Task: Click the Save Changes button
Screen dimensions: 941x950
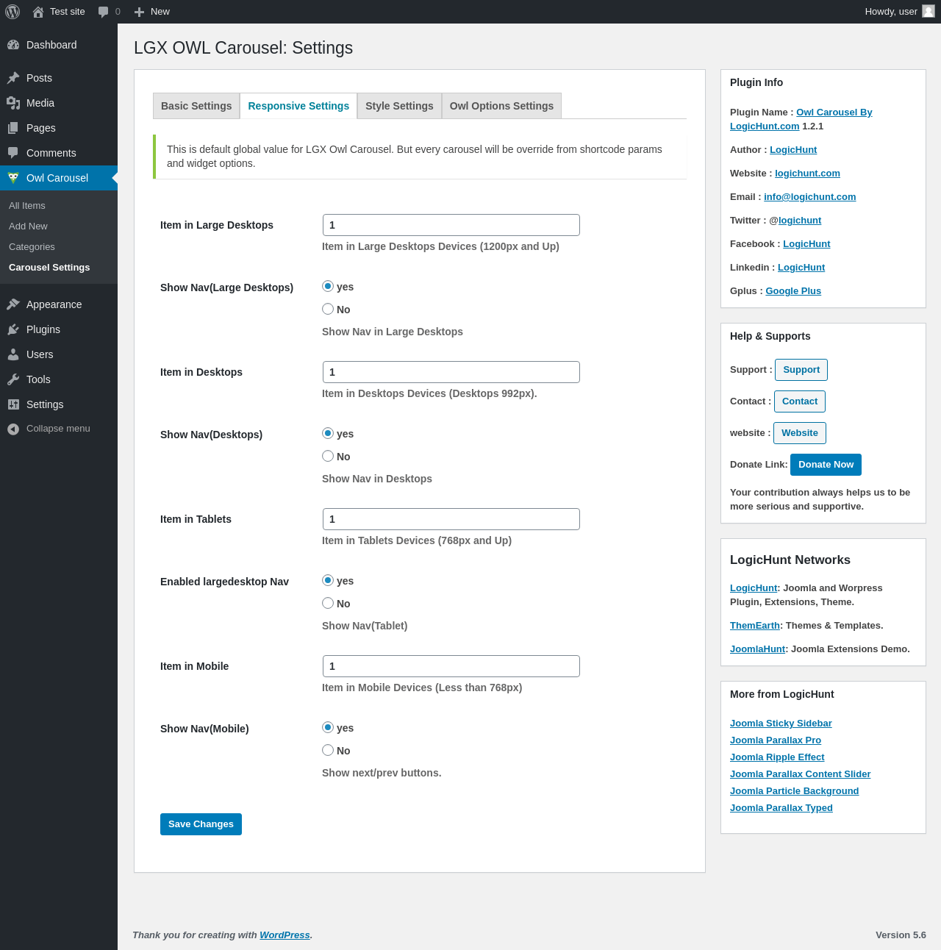Action: (201, 824)
